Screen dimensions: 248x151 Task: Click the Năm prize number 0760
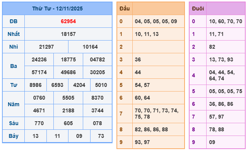pos(39,98)
